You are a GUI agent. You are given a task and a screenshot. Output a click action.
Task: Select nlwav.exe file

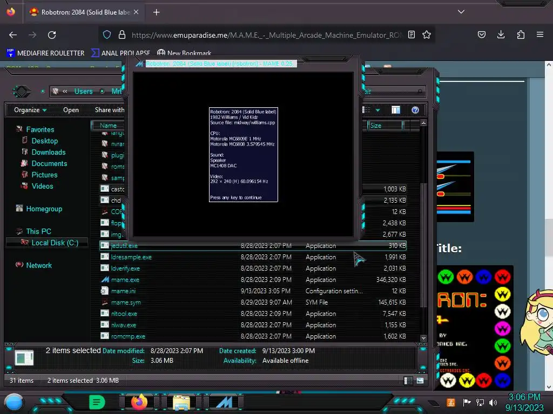pyautogui.click(x=124, y=325)
